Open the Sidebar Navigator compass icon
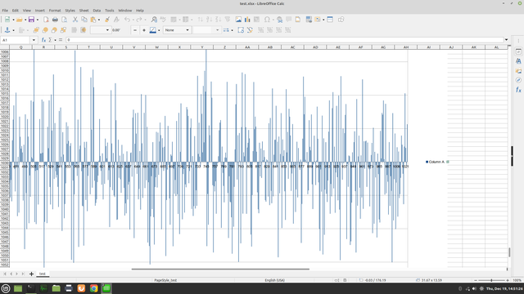The width and height of the screenshot is (524, 294). tap(518, 80)
